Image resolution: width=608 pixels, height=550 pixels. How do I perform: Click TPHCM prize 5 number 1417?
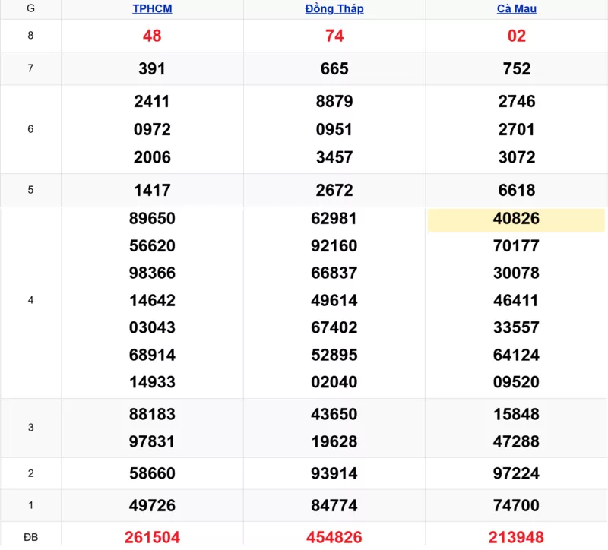click(x=152, y=190)
